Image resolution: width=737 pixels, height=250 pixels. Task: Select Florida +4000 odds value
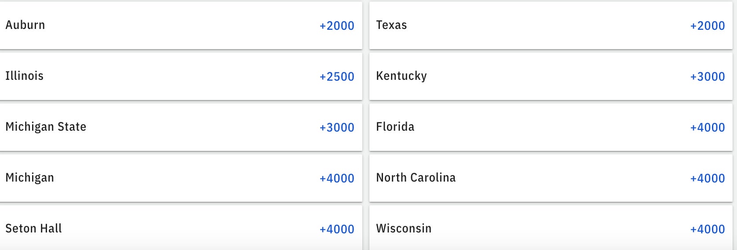pyautogui.click(x=708, y=128)
